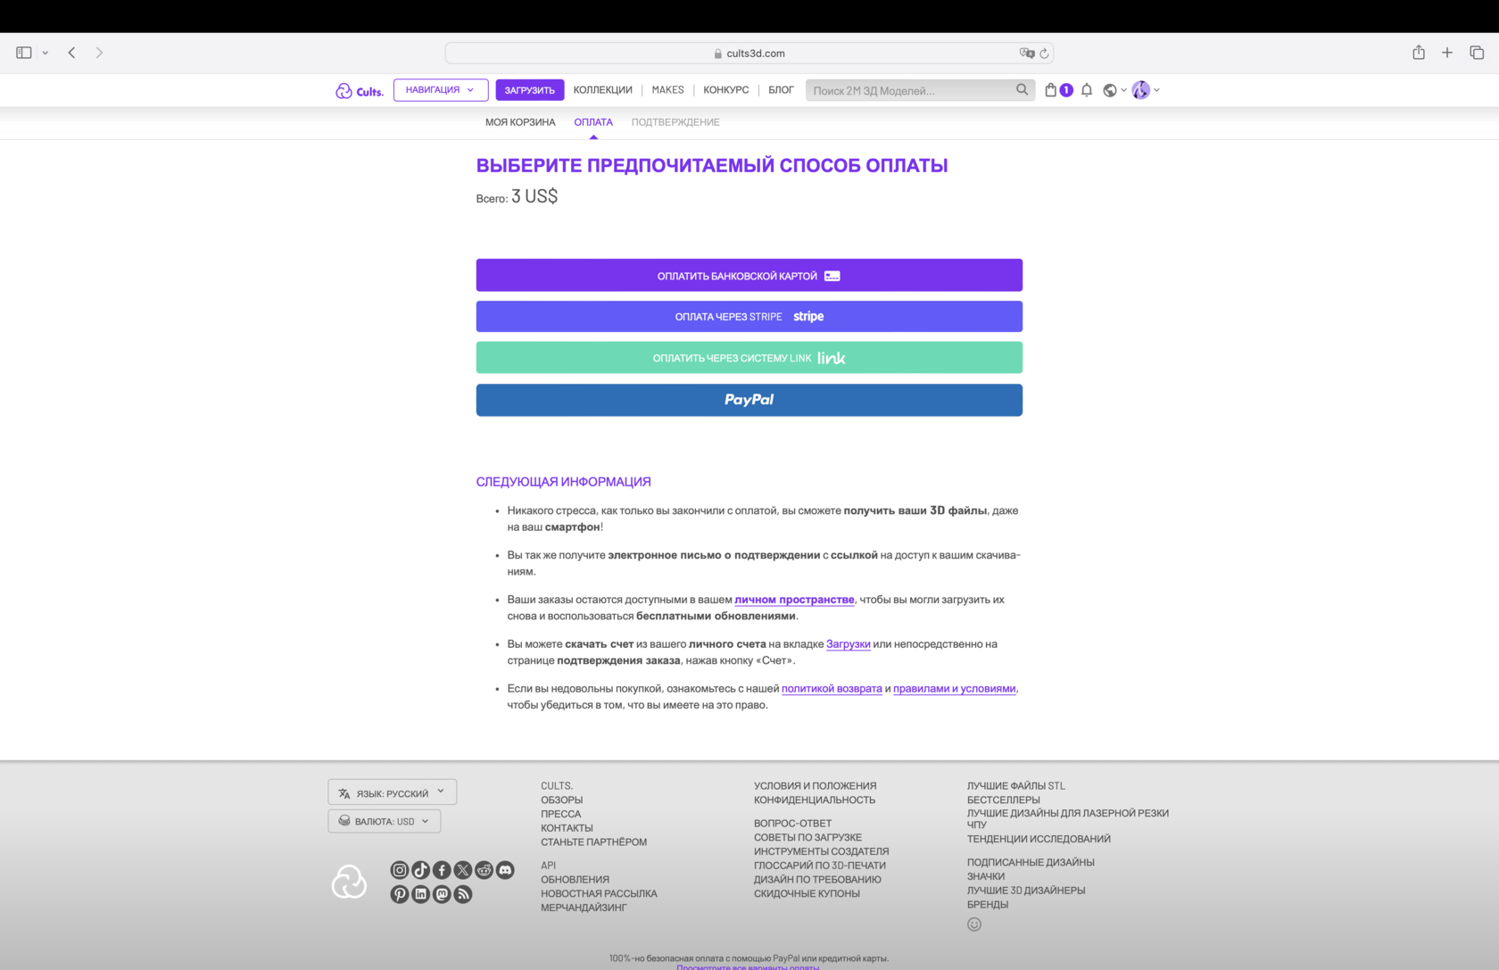Open КОНКУРС menu item
The height and width of the screenshot is (970, 1499).
pyautogui.click(x=726, y=90)
